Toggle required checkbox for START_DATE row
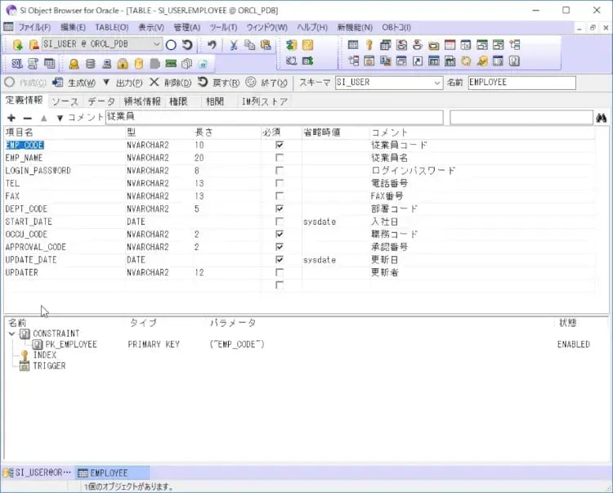Image resolution: width=613 pixels, height=493 pixels. (x=280, y=222)
